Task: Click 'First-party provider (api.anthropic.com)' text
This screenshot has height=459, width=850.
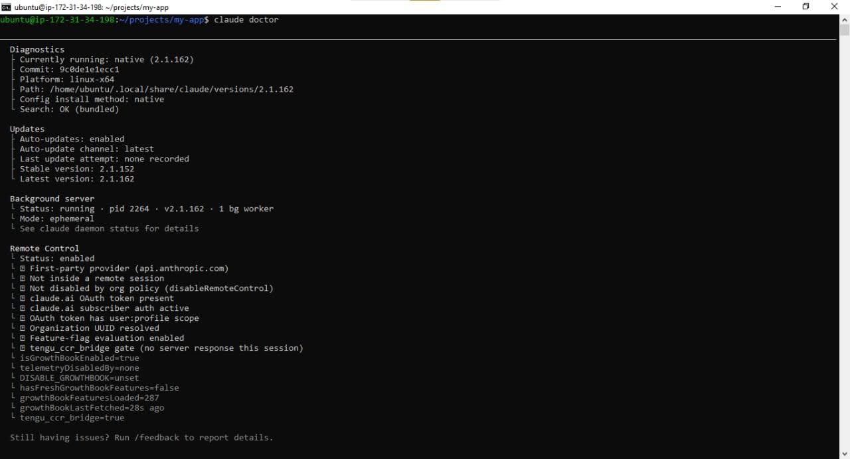Action: point(129,269)
